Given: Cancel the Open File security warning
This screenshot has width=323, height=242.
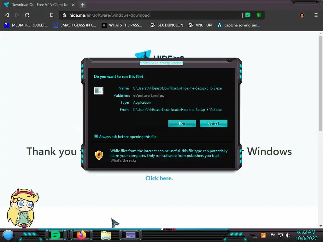Looking at the screenshot, I should (214, 123).
